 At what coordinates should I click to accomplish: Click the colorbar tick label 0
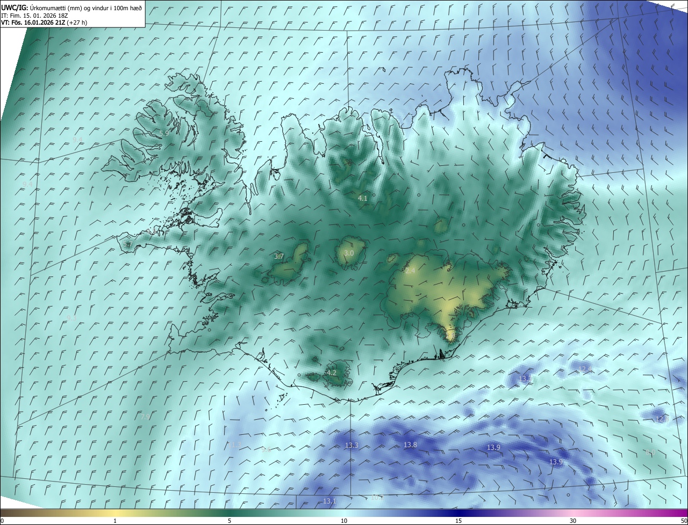click(x=2, y=521)
